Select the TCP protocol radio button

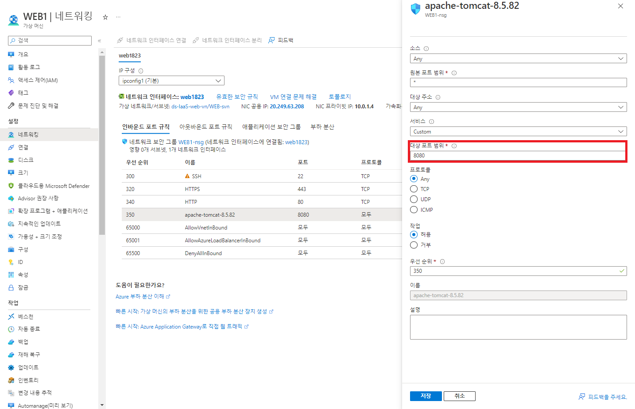(x=414, y=189)
